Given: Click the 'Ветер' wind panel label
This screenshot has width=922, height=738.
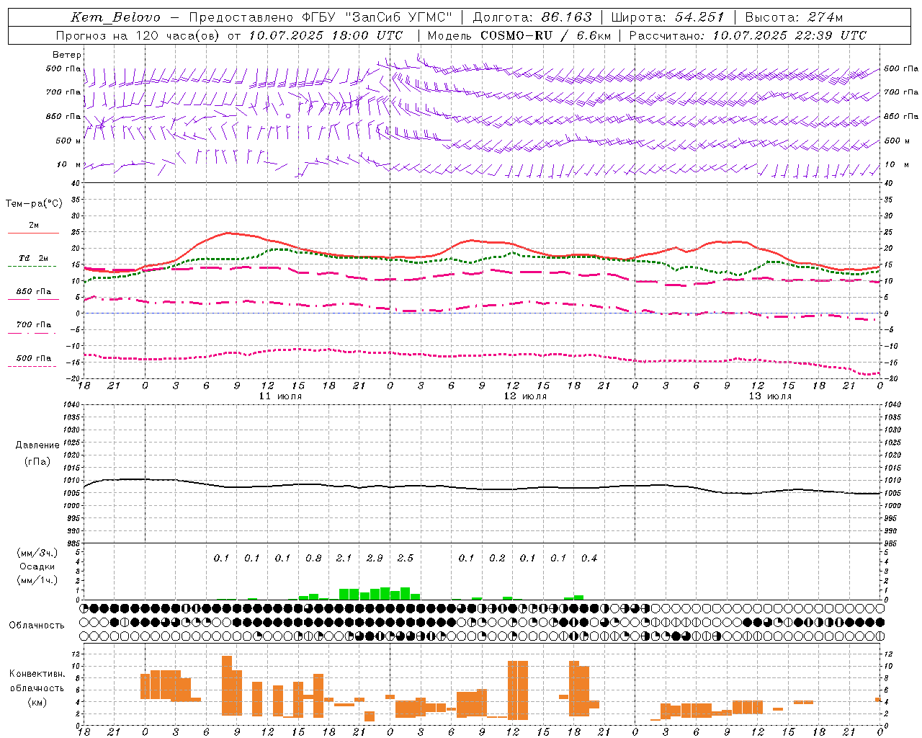Looking at the screenshot, I should point(67,55).
